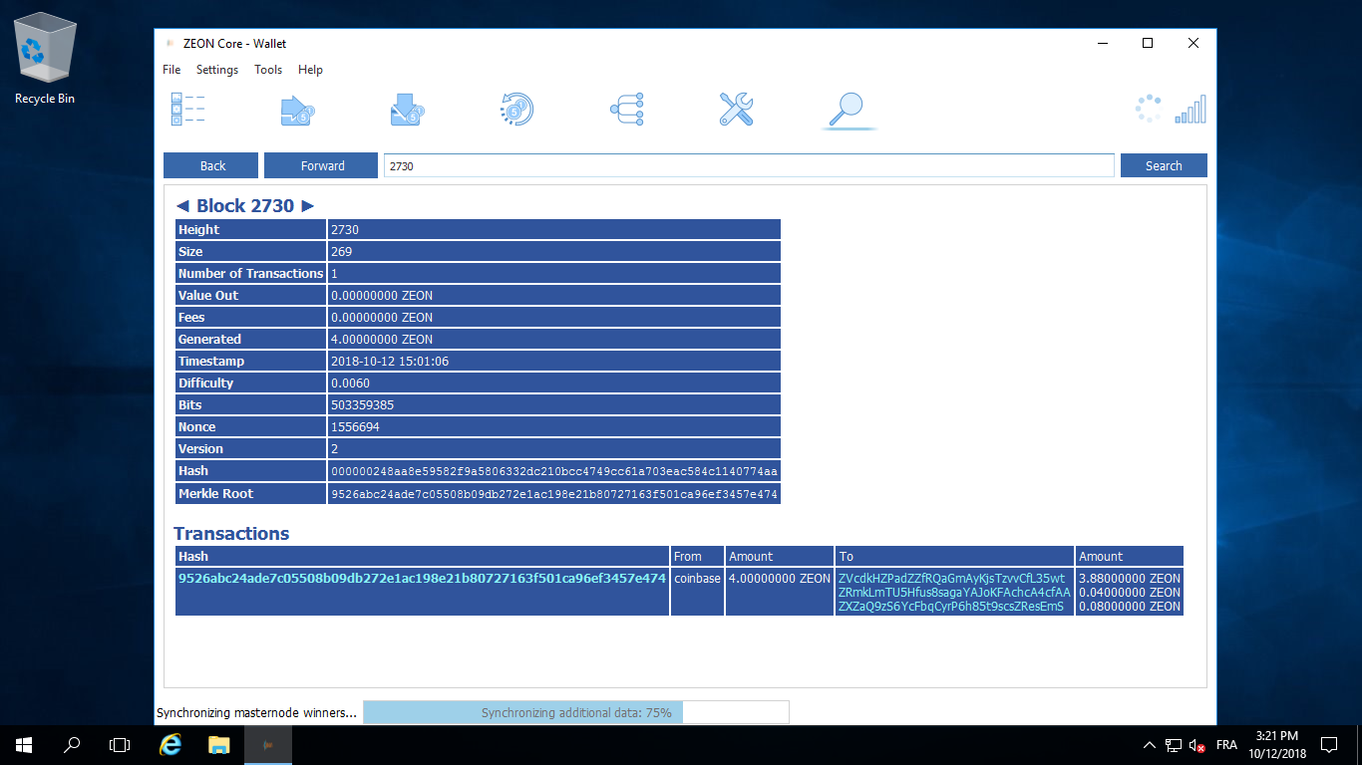Image resolution: width=1362 pixels, height=765 pixels.
Task: Click the network tray icon
Action: 1174,745
